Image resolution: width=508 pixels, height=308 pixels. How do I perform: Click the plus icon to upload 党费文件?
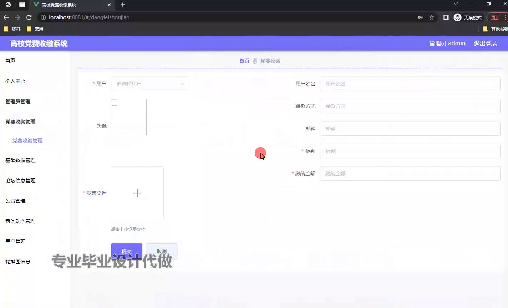137,193
